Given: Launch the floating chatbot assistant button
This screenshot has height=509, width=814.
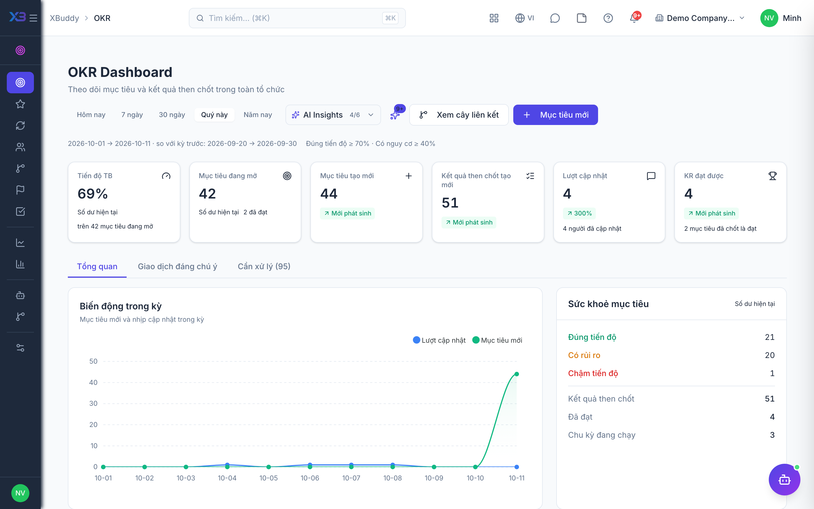Looking at the screenshot, I should (x=784, y=479).
